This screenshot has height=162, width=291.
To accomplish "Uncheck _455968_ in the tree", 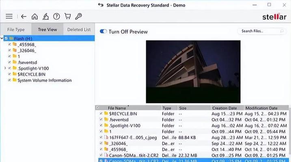I will click(x=9, y=44).
